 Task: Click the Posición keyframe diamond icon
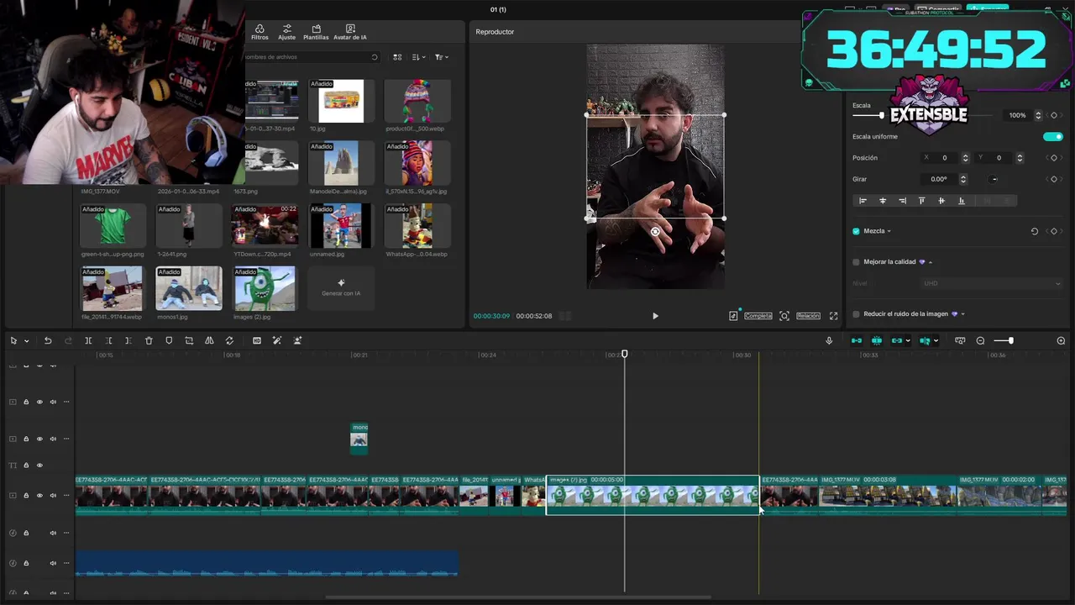click(x=1054, y=158)
